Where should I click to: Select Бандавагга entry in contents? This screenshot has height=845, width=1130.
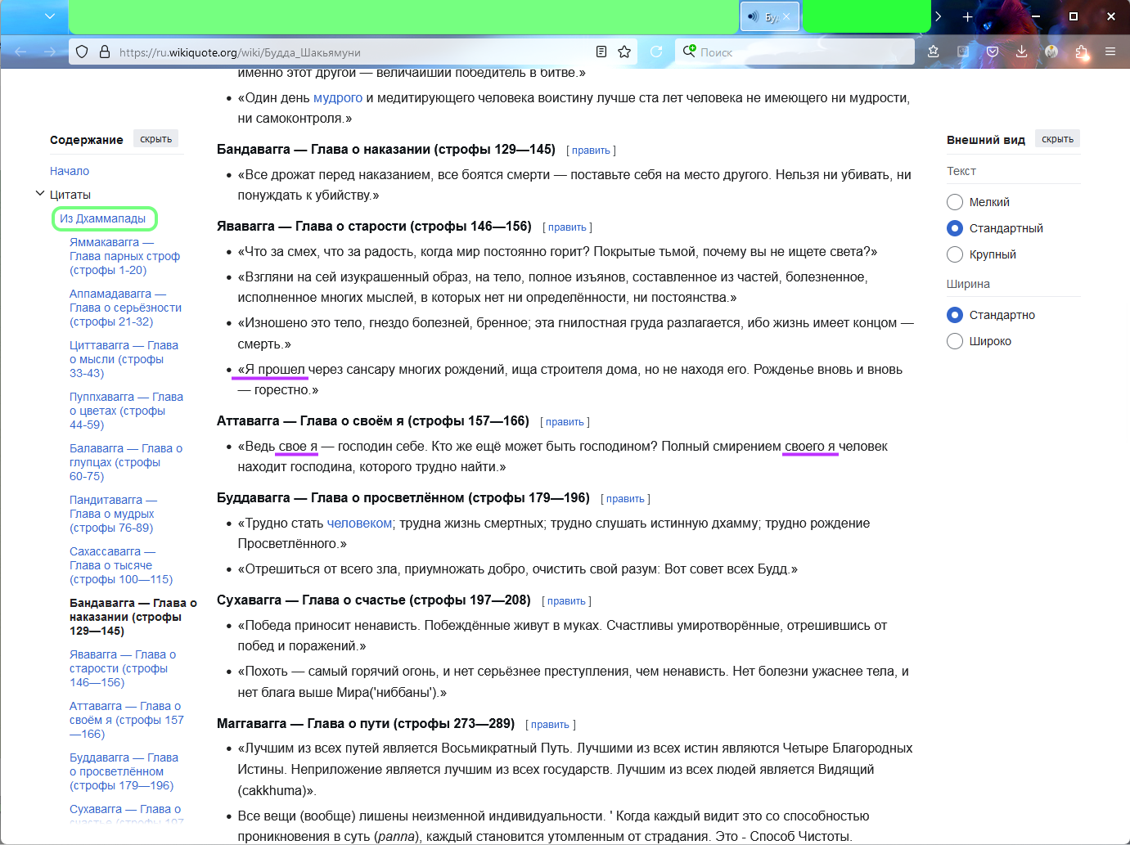(133, 617)
